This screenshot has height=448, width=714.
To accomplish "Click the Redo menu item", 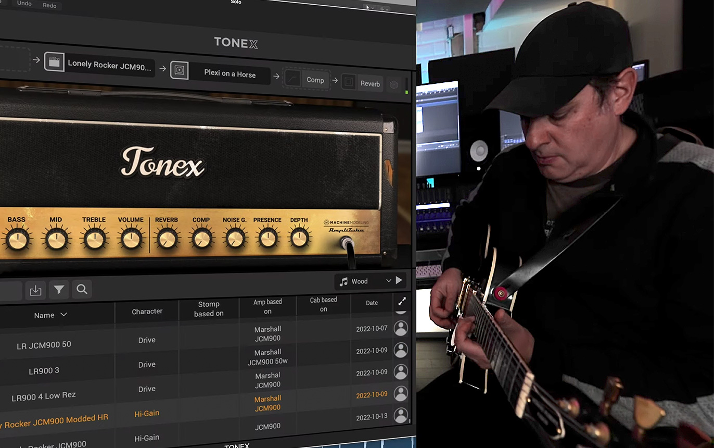I will (49, 5).
